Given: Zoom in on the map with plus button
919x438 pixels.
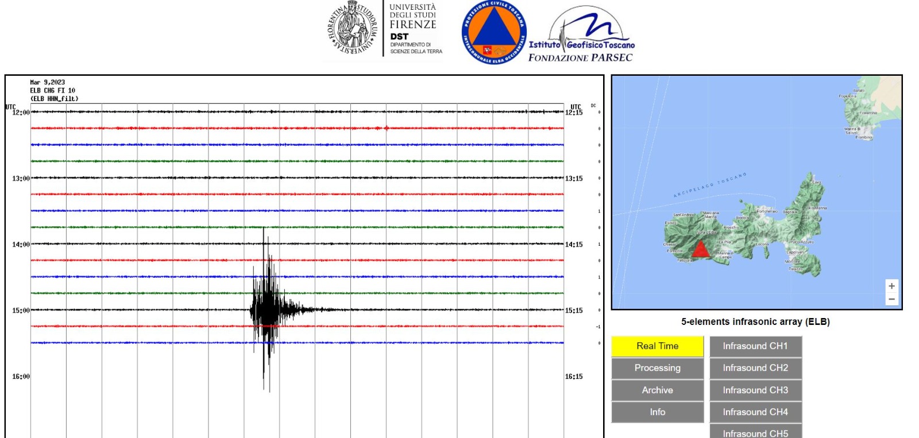Looking at the screenshot, I should (891, 286).
